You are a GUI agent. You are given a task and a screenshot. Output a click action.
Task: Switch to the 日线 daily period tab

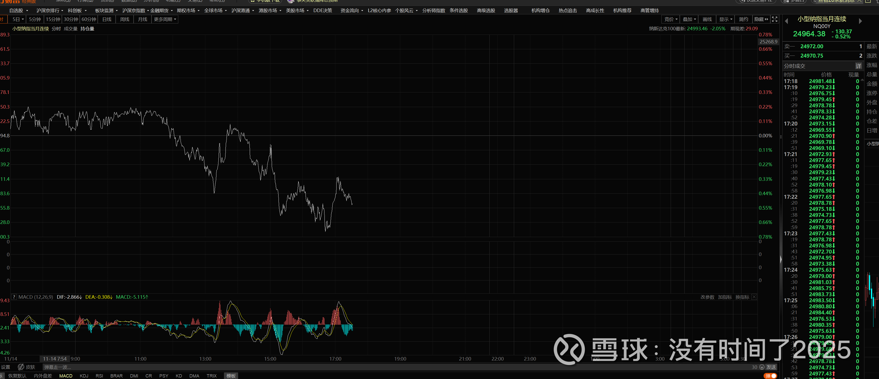(107, 19)
